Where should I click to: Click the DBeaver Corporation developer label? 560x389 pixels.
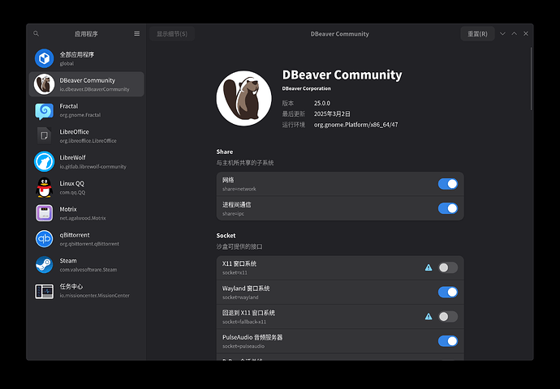pyautogui.click(x=307, y=88)
